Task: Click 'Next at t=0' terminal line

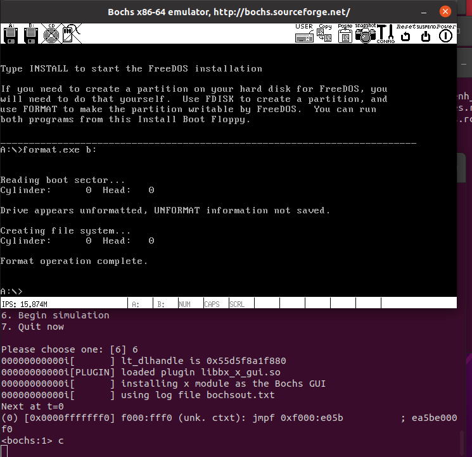Action: (32, 406)
